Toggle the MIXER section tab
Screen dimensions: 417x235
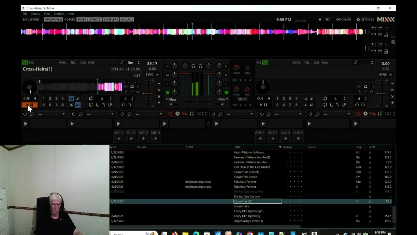coord(82,20)
